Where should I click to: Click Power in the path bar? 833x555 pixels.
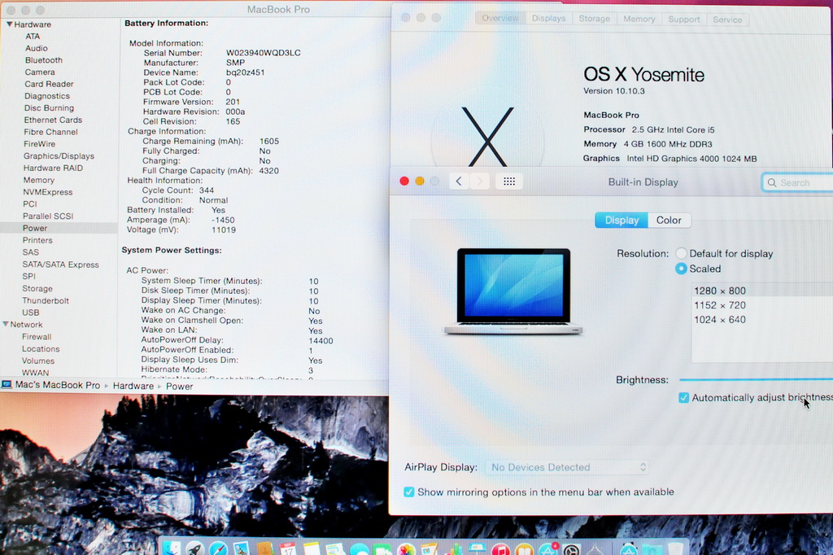tap(179, 387)
